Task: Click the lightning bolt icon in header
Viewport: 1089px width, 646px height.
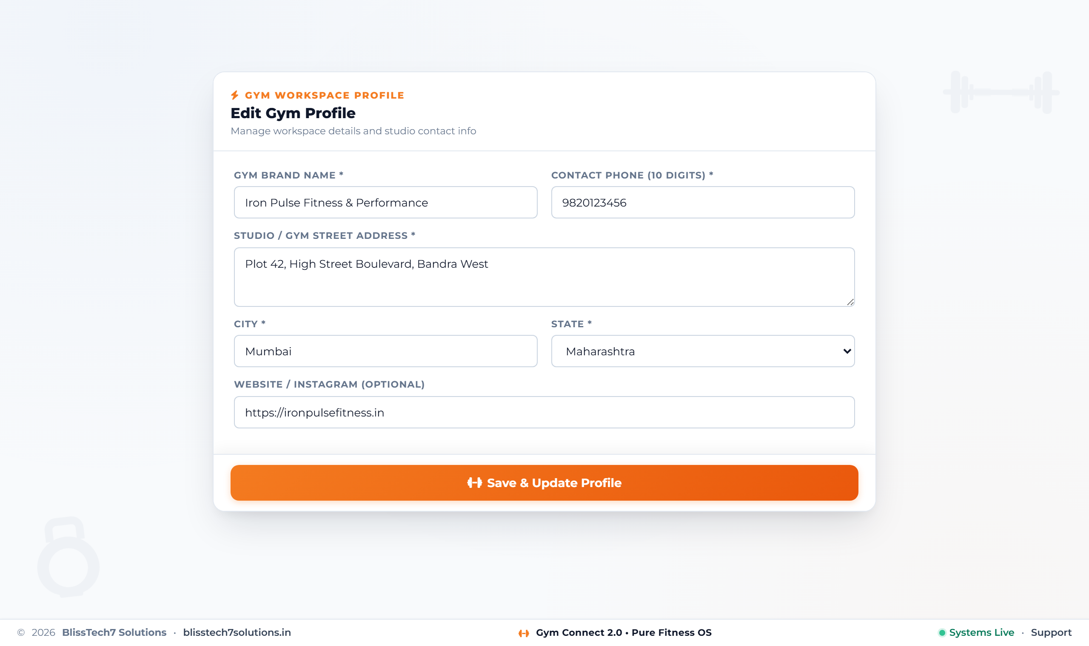Action: [x=235, y=95]
